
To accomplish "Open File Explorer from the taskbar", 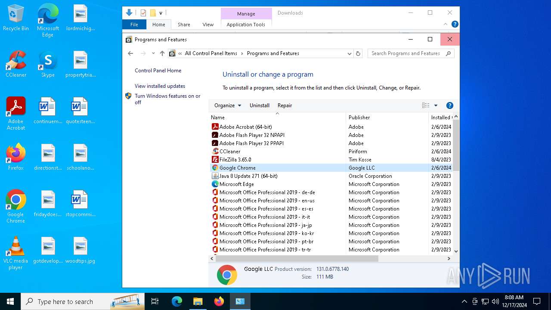I will [x=198, y=301].
